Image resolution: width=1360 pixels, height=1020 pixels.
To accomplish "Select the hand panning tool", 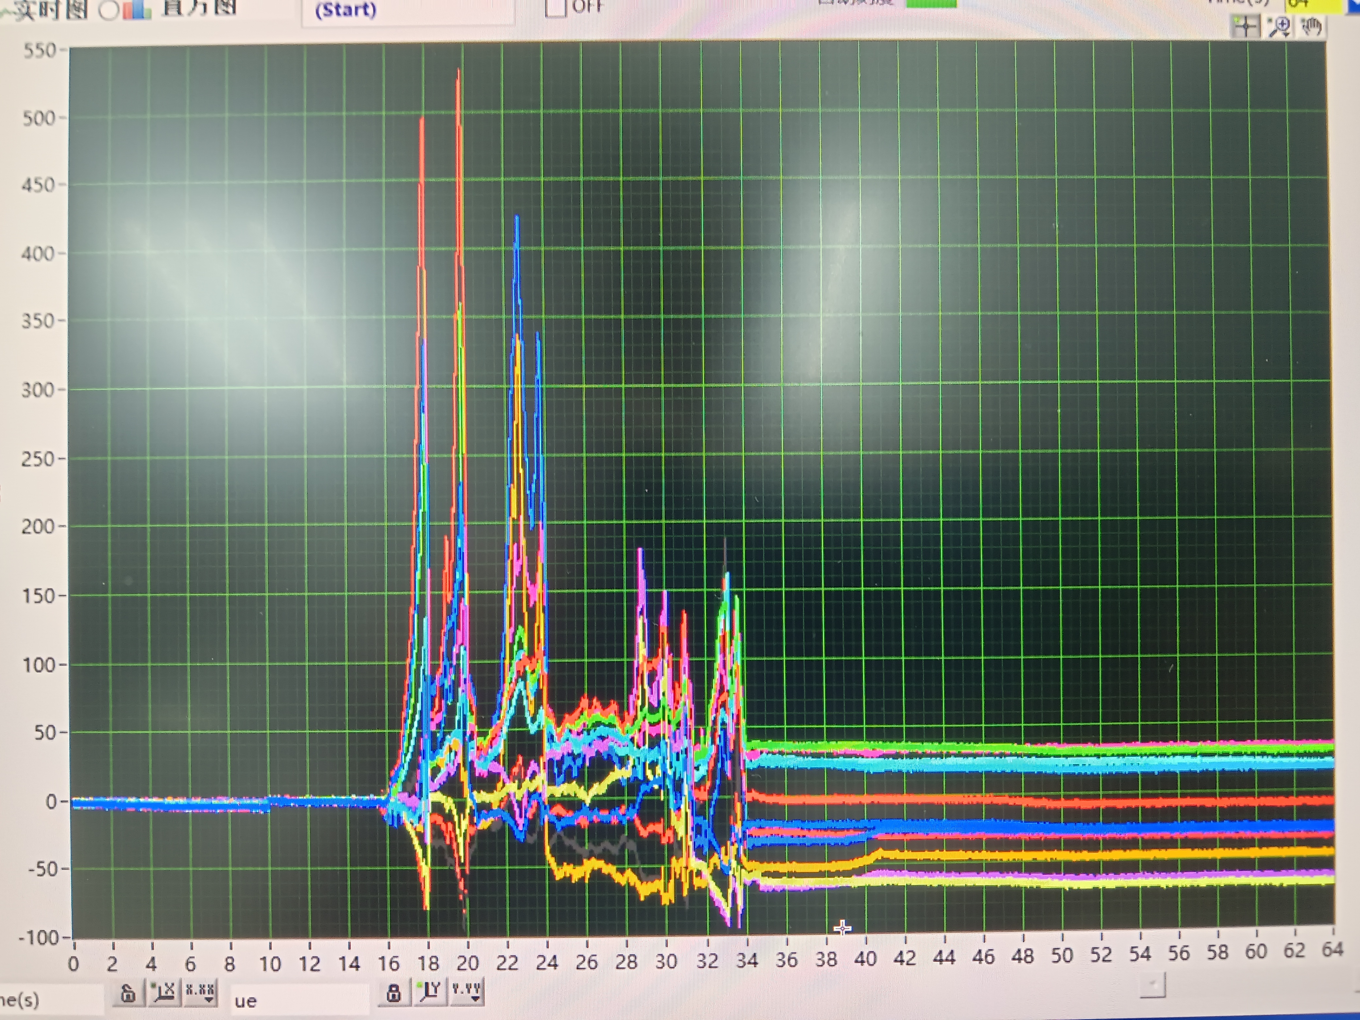I will [1311, 27].
